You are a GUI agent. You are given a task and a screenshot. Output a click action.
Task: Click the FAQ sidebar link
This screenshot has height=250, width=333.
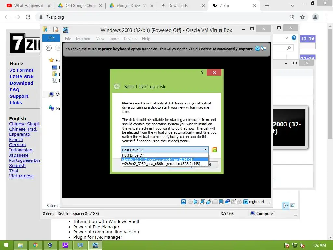click(x=14, y=90)
